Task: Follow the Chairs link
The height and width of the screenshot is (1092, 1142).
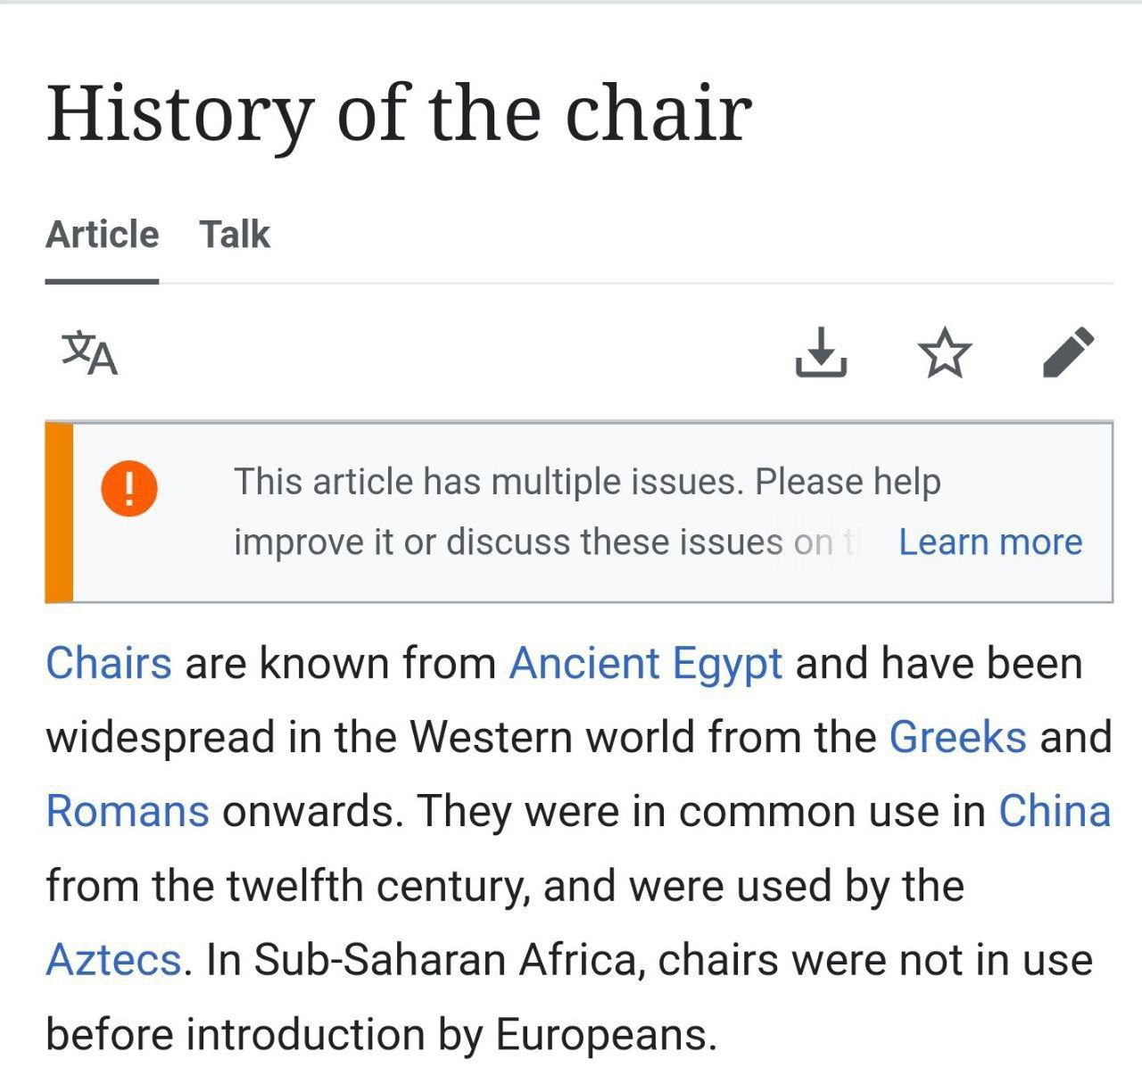Action: tap(109, 664)
